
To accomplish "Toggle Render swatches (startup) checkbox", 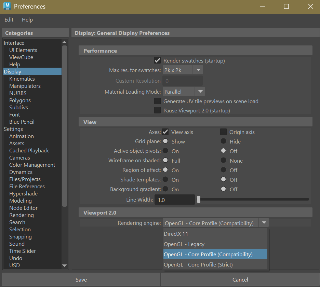I will [157, 60].
